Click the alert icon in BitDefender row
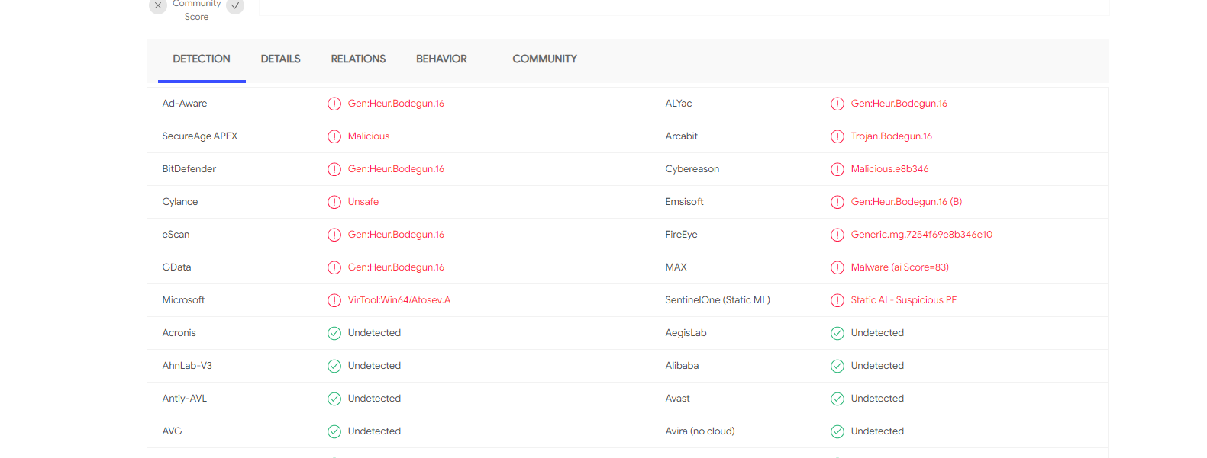 pos(334,169)
